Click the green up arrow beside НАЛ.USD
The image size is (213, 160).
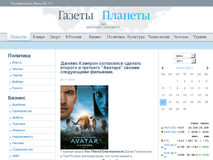[162, 128]
